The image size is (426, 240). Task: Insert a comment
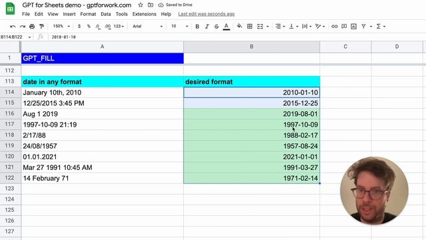(344, 27)
